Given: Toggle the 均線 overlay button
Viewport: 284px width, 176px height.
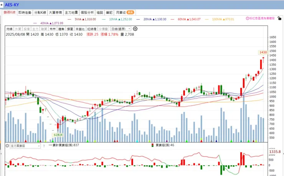Looking at the screenshot, I should pos(10,29).
